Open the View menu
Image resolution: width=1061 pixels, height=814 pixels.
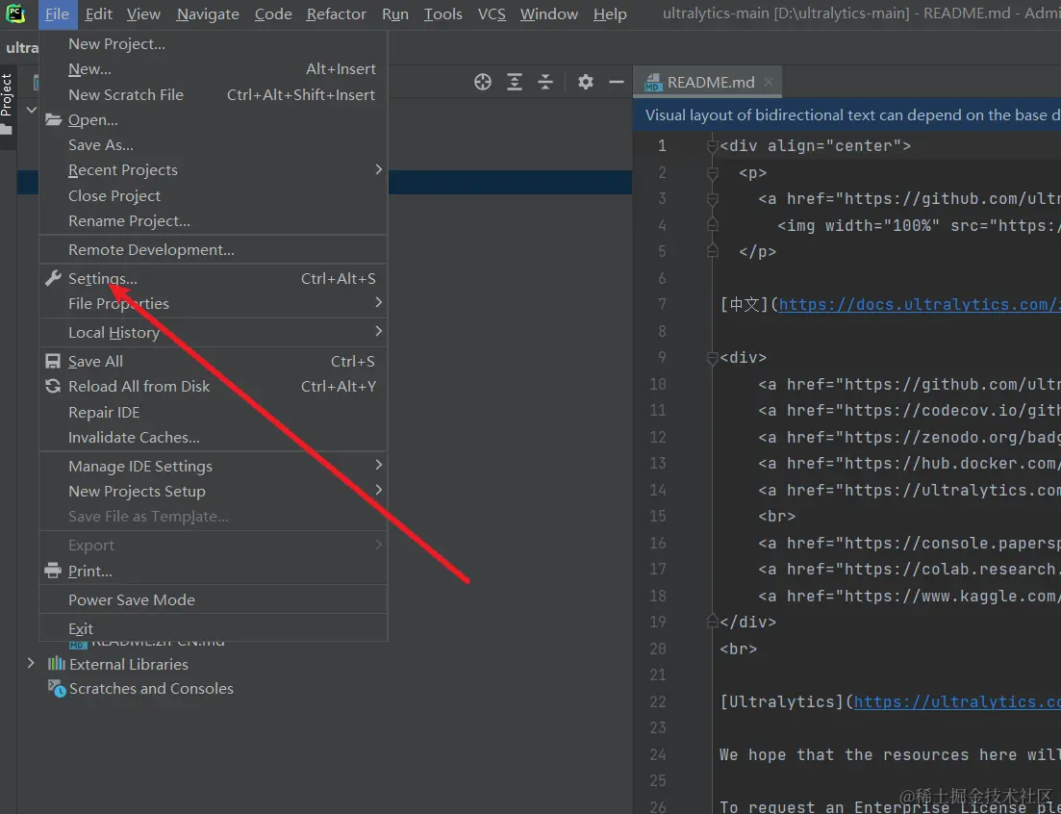(143, 14)
